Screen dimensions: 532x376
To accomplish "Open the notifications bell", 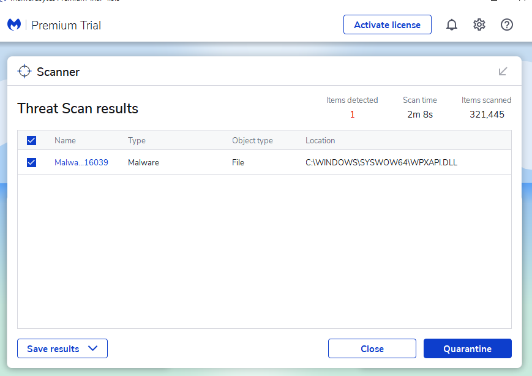I will pos(452,24).
